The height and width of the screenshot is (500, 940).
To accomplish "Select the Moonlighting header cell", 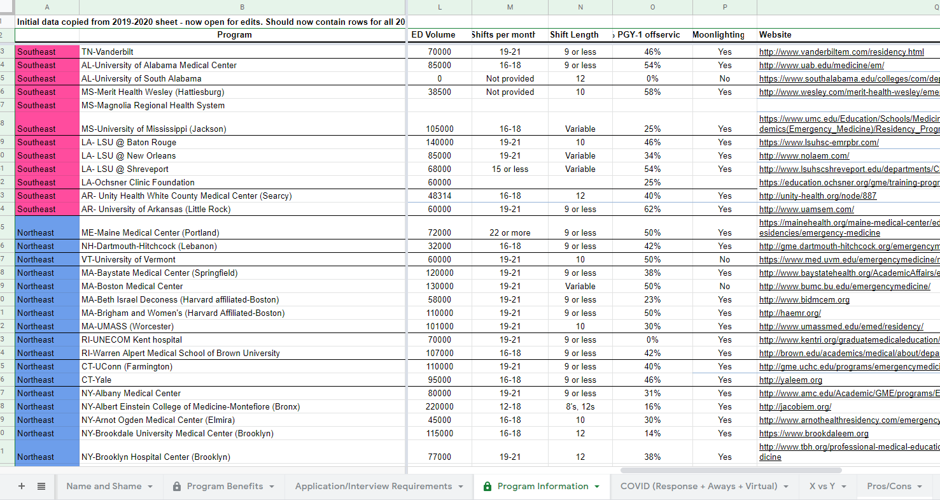I will [x=725, y=35].
